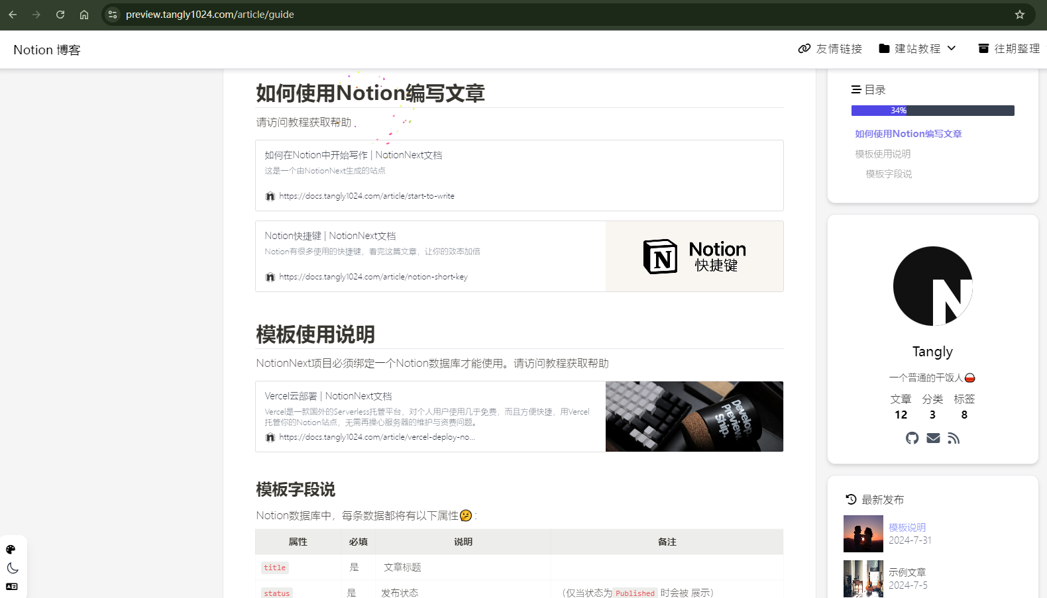Click the link icon beside 友情链接
This screenshot has height=598, width=1047.
[x=804, y=48]
